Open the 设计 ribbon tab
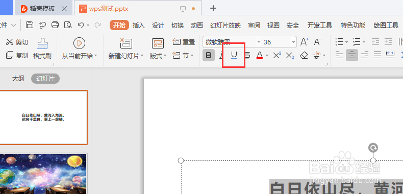The height and width of the screenshot is (194, 403). click(x=158, y=25)
